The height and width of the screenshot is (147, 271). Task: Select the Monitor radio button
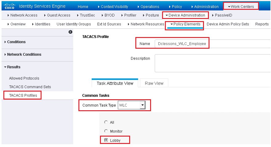click(x=106, y=131)
